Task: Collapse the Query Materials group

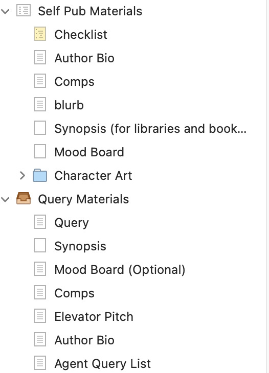Action: coord(5,199)
